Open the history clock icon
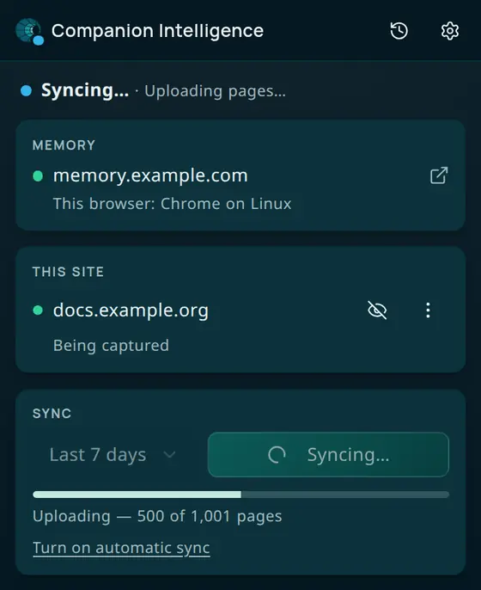 point(399,30)
